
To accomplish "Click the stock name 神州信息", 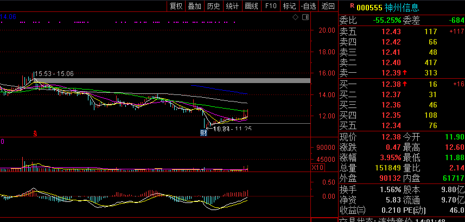I will point(402,8).
